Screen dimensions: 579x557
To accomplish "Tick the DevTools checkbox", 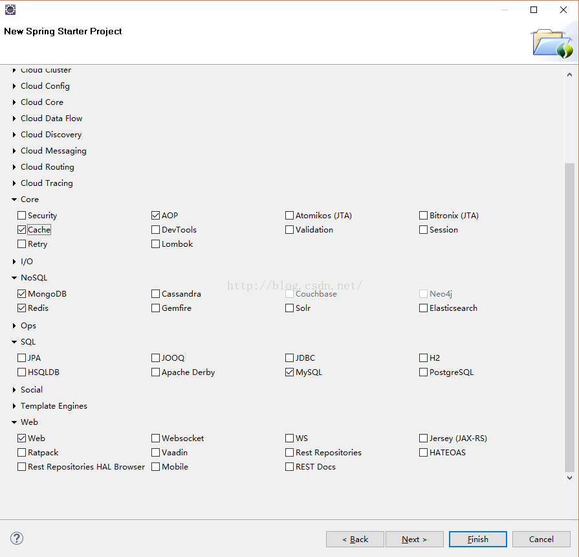I will coord(155,229).
